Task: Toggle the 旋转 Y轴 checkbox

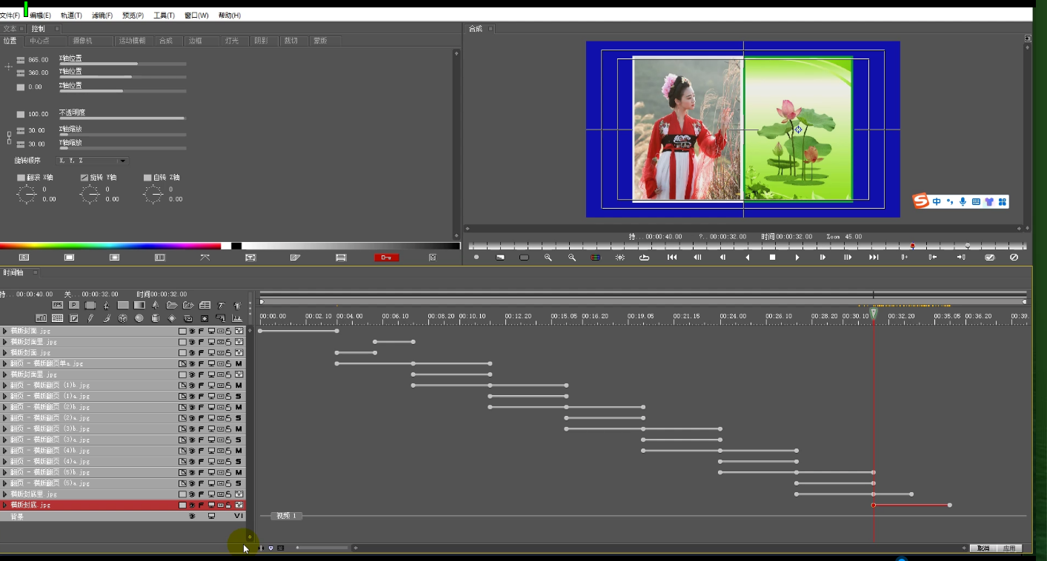Action: [84, 178]
